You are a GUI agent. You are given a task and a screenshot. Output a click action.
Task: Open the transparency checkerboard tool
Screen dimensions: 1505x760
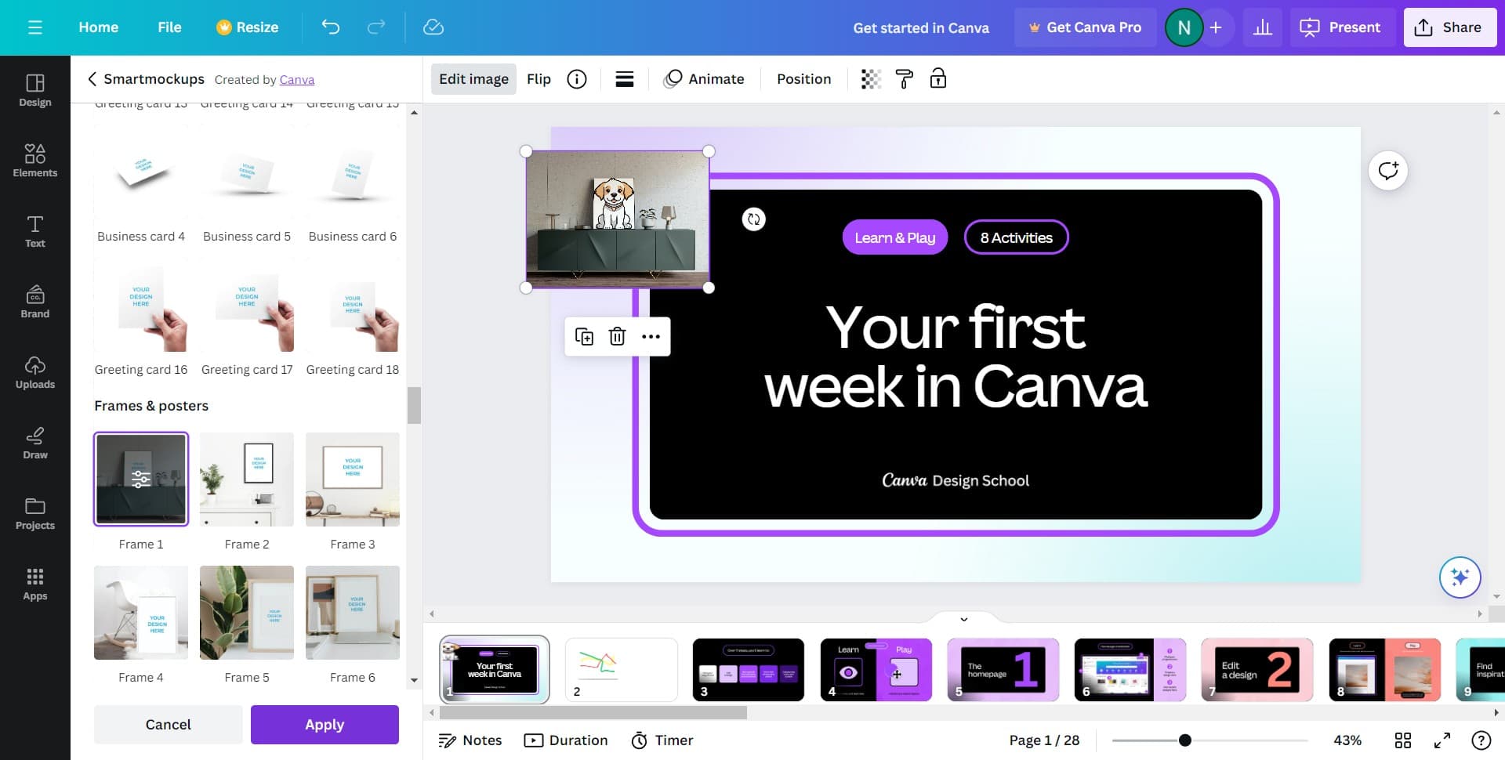[871, 79]
